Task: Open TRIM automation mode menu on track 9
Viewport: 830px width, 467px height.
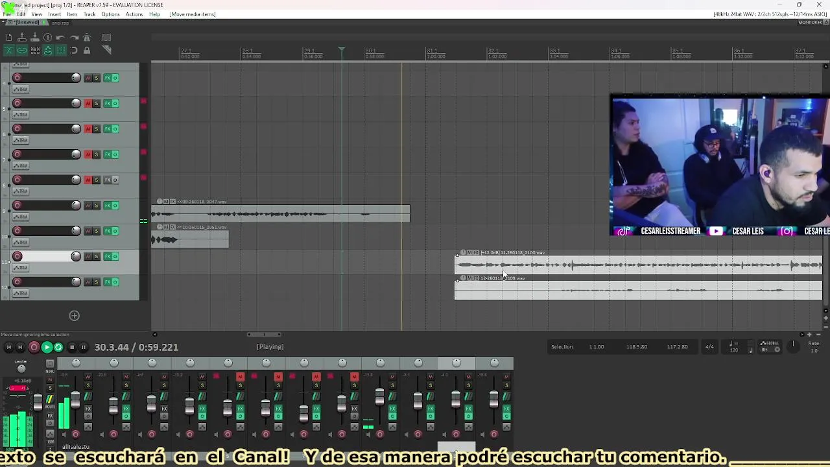Action: [21, 217]
